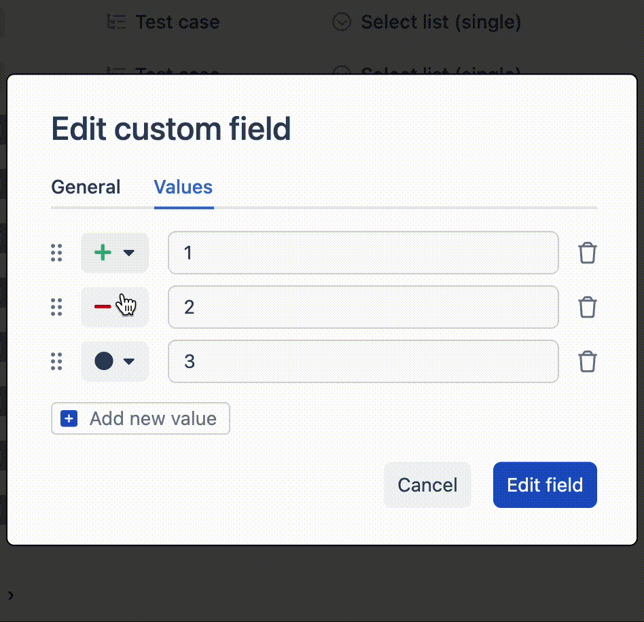The image size is (644, 622).
Task: Click the green plus icon for value 1
Action: click(103, 253)
